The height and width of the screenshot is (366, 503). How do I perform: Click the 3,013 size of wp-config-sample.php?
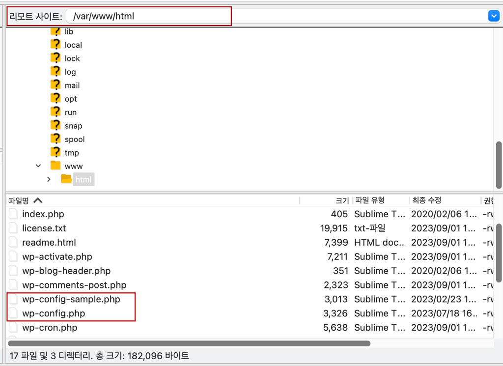[x=336, y=299]
